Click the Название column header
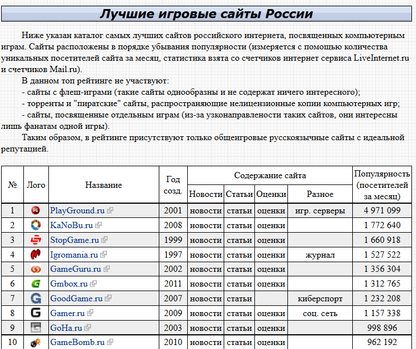This screenshot has height=349, width=416. pos(104,185)
